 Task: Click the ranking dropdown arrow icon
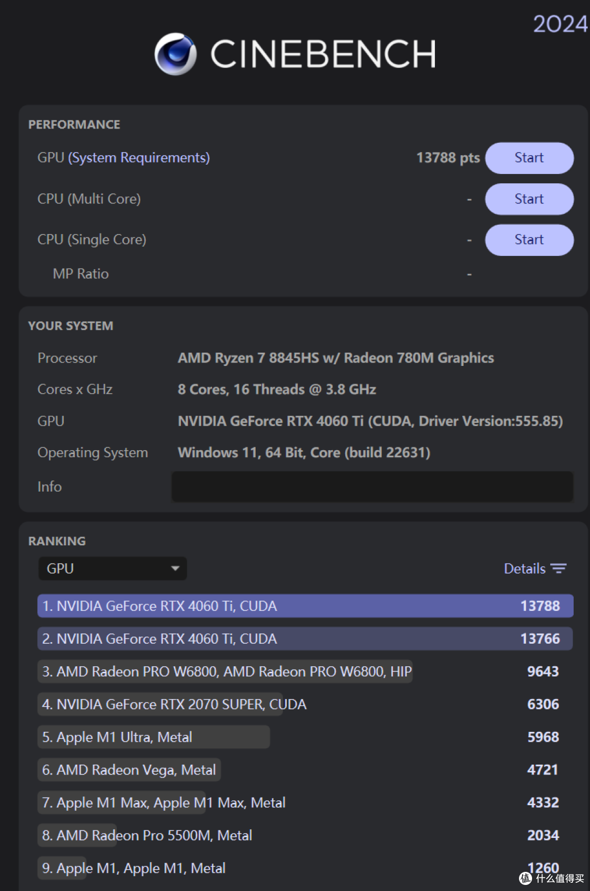coord(175,568)
